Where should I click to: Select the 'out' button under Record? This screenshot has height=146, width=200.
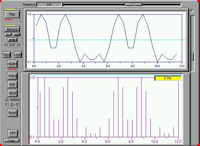click(x=17, y=34)
